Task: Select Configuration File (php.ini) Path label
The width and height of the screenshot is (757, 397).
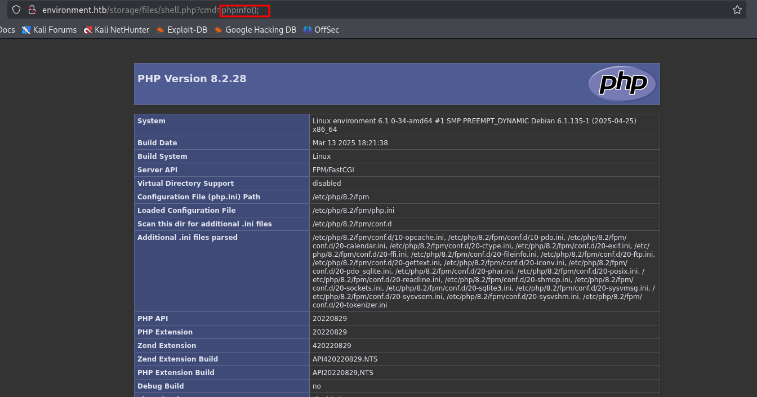Action: pyautogui.click(x=199, y=197)
